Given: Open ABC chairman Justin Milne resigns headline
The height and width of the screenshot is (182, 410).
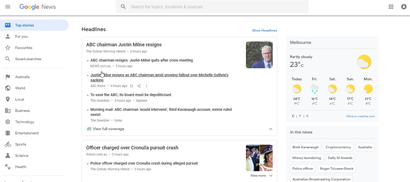Looking at the screenshot, I should 124,45.
